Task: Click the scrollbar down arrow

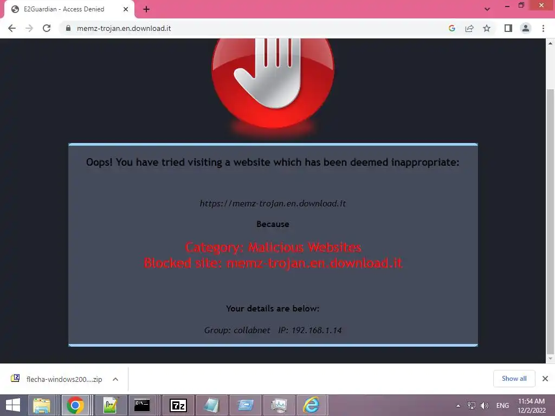Action: click(550, 359)
